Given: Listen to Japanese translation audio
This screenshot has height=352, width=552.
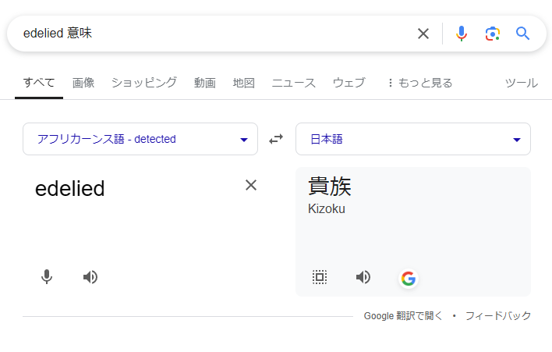Looking at the screenshot, I should click(363, 277).
